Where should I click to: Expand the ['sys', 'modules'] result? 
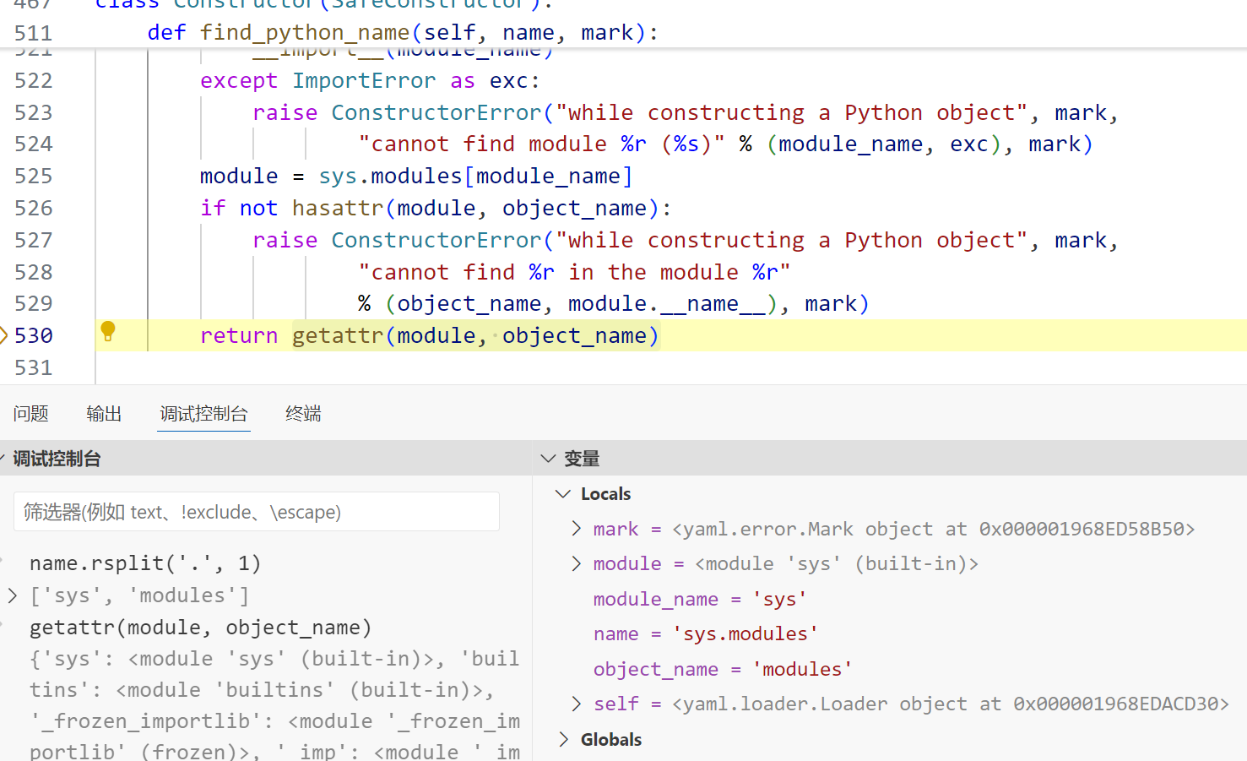[x=12, y=595]
